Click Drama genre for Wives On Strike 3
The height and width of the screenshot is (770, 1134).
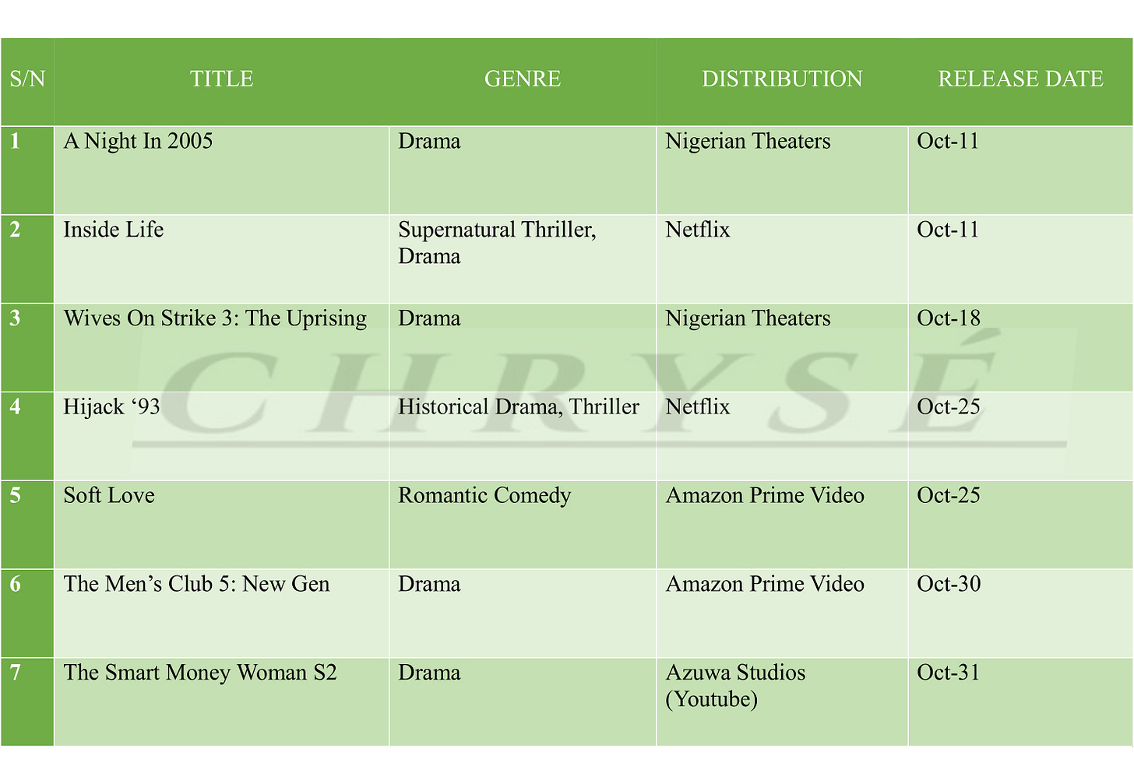coord(429,318)
